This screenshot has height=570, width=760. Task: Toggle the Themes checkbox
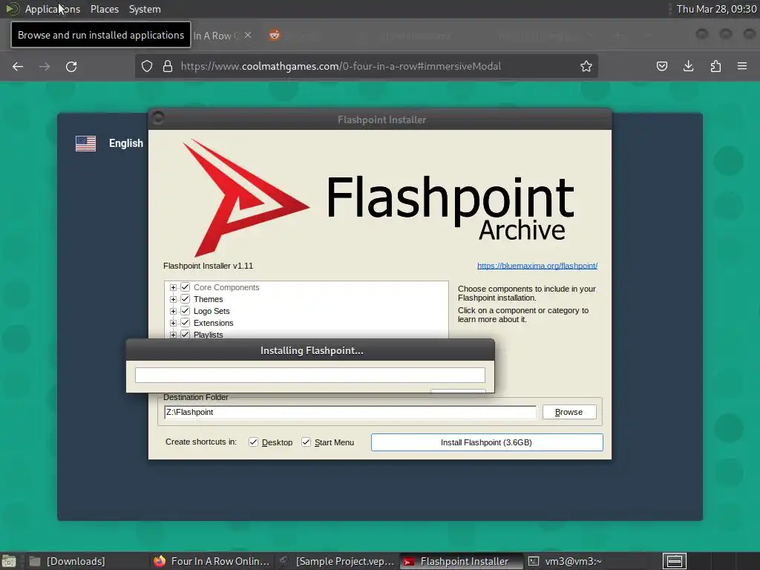click(185, 299)
